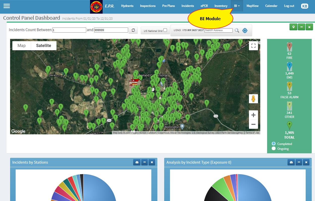The height and width of the screenshot is (201, 315).
Task: Open the ePCR module
Action: tap(204, 6)
